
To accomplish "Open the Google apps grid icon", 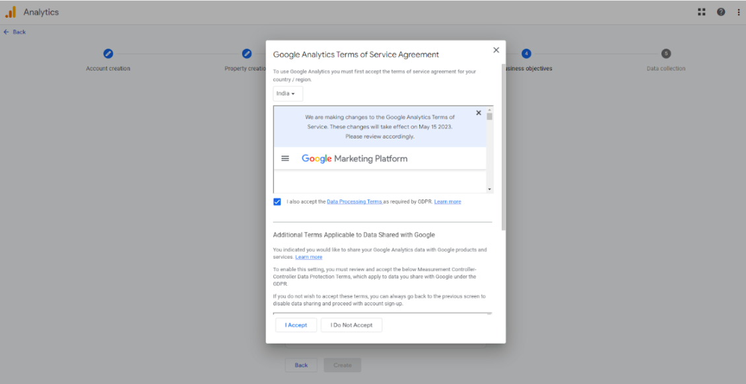I will click(x=701, y=12).
